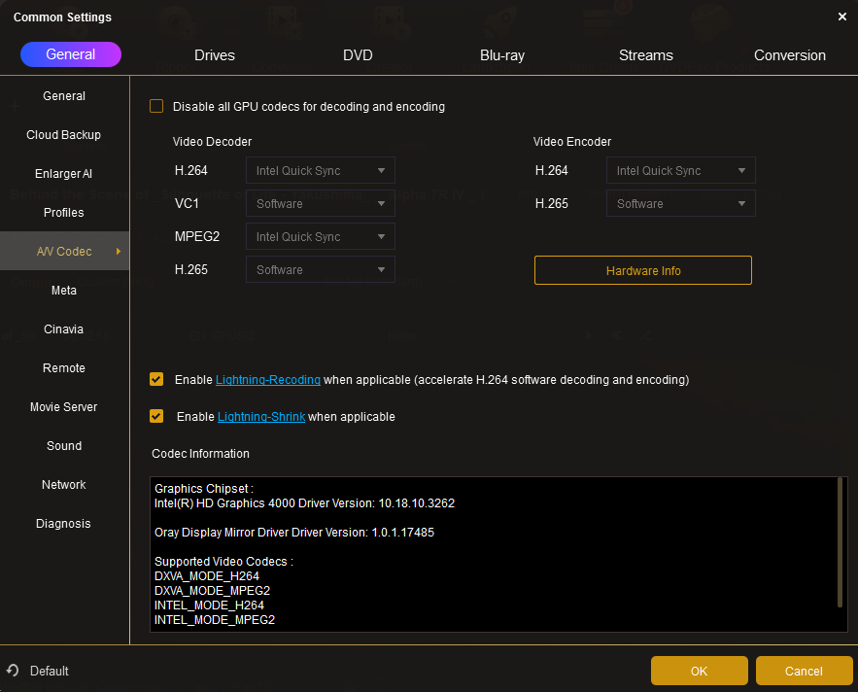Switch to the Streams tab
Screen dimensions: 858x692
tap(646, 55)
